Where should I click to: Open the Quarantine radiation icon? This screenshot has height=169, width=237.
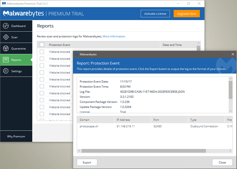tap(6, 49)
